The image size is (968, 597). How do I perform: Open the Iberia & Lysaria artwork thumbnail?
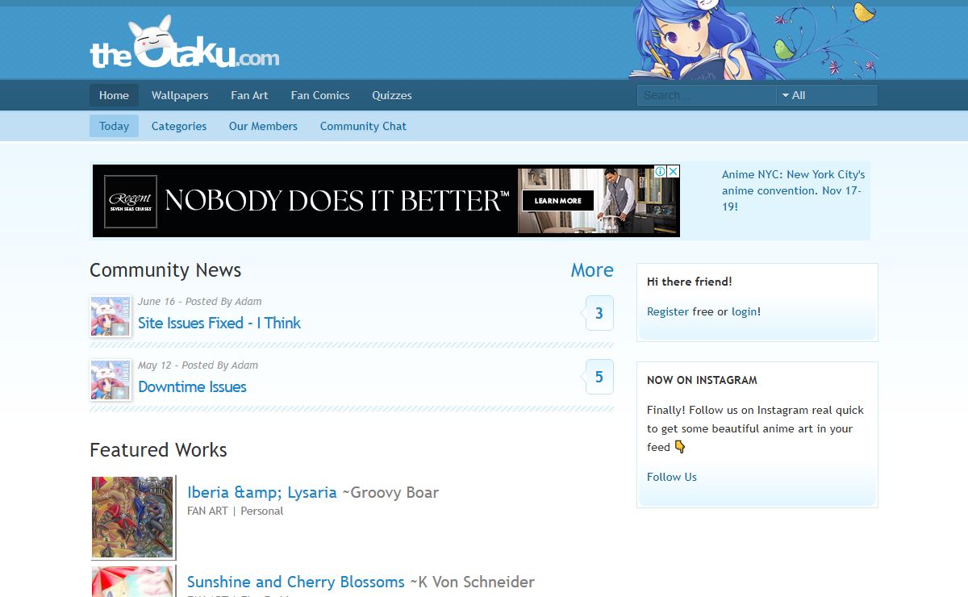pyautogui.click(x=132, y=517)
